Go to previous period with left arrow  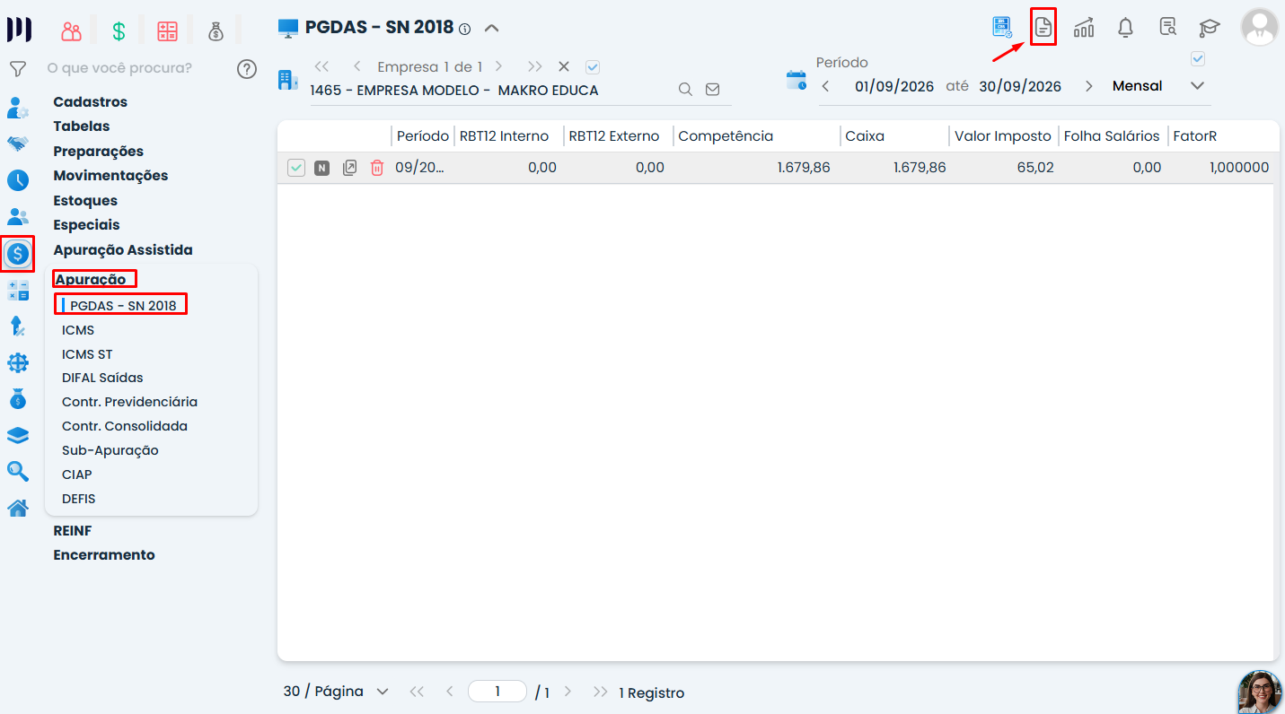[x=825, y=86]
